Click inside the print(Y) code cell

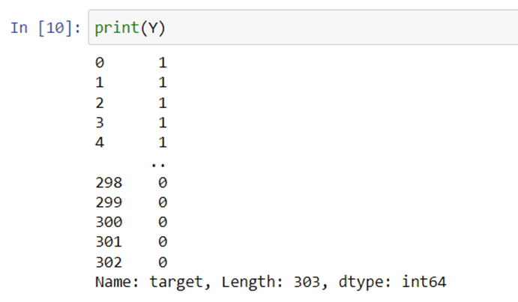pos(303,28)
